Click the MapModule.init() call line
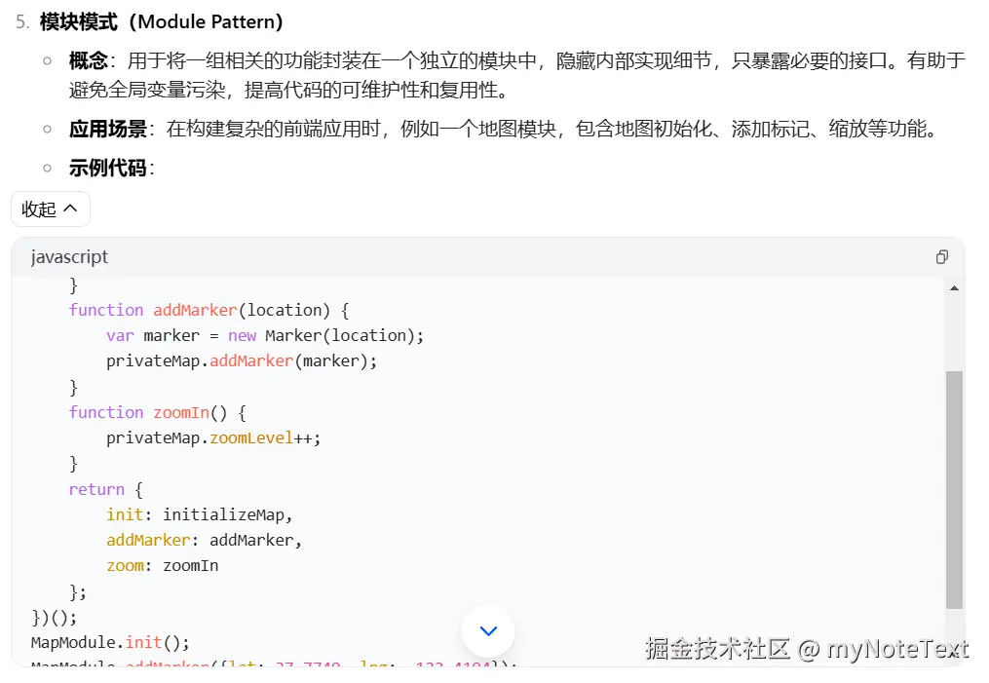This screenshot has width=989, height=683. pos(110,642)
